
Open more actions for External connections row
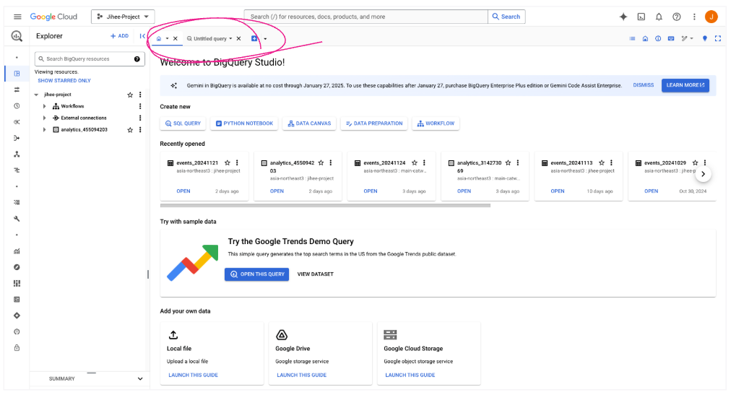pos(140,118)
